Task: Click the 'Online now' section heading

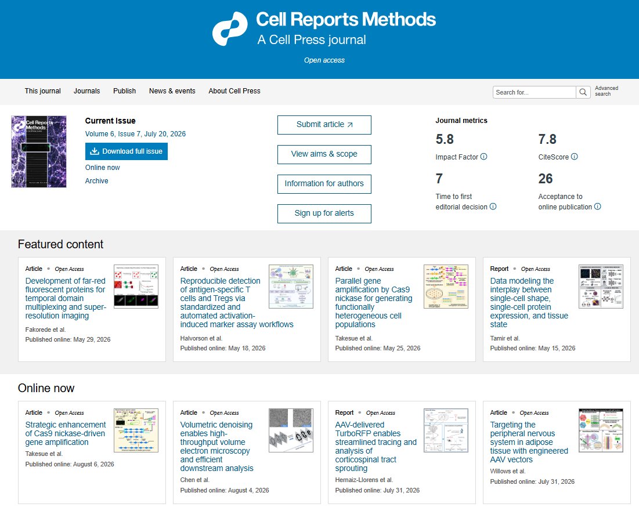Action: 46,388
